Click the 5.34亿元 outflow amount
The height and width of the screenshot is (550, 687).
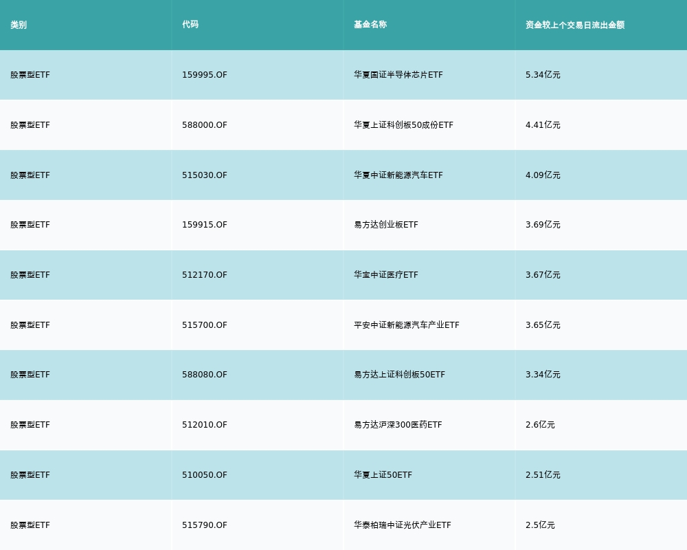point(543,75)
